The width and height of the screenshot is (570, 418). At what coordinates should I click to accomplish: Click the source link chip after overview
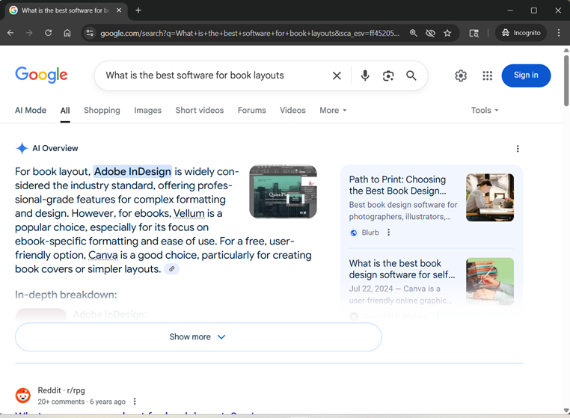pos(171,269)
